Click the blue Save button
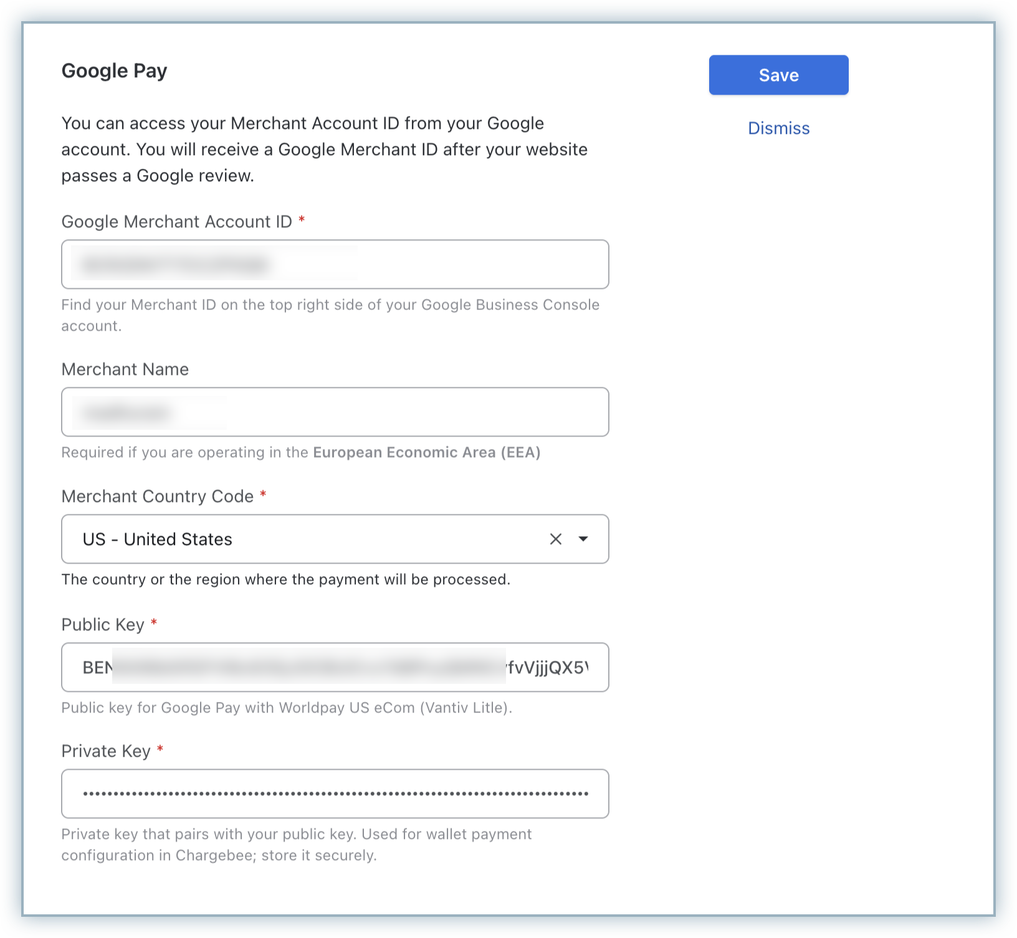 pos(778,75)
